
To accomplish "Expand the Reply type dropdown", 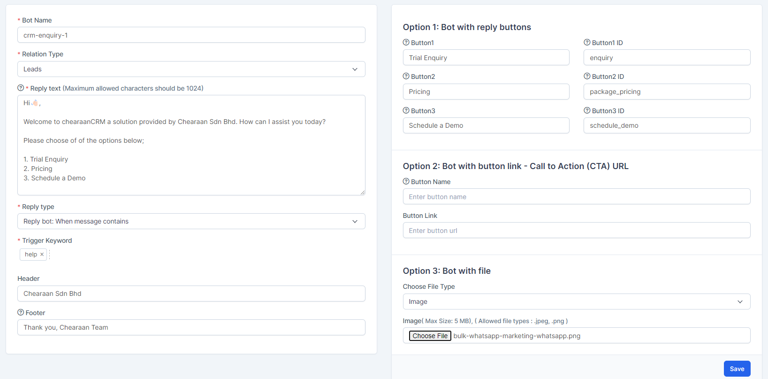I will point(191,221).
